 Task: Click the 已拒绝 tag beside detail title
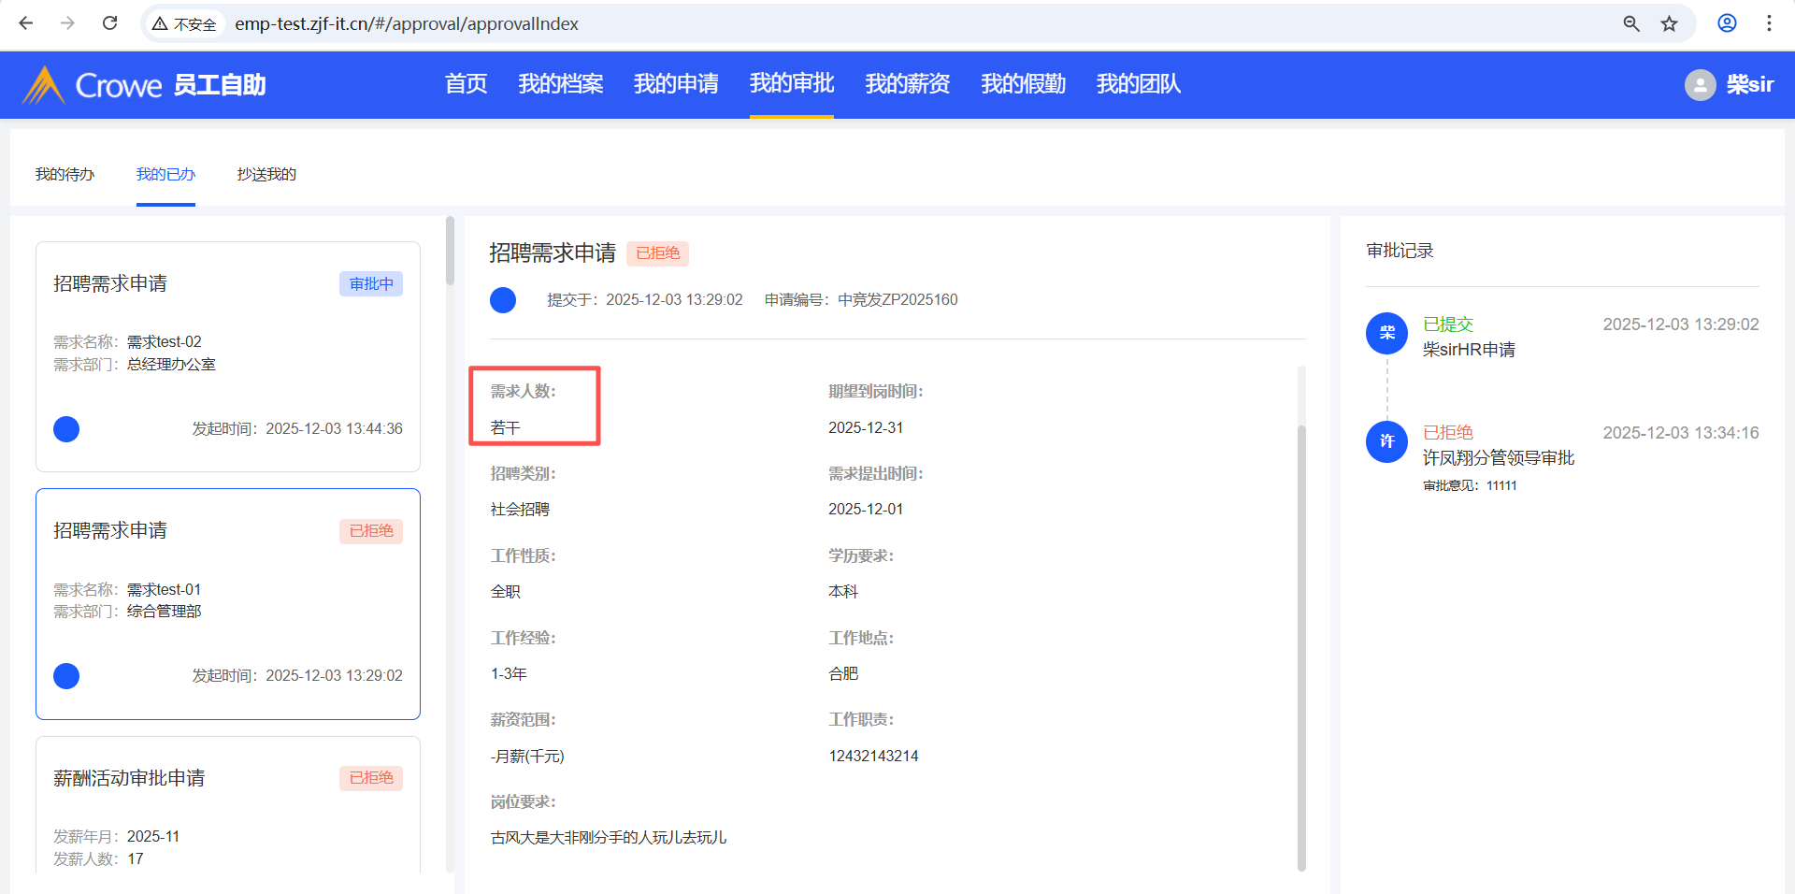click(658, 253)
